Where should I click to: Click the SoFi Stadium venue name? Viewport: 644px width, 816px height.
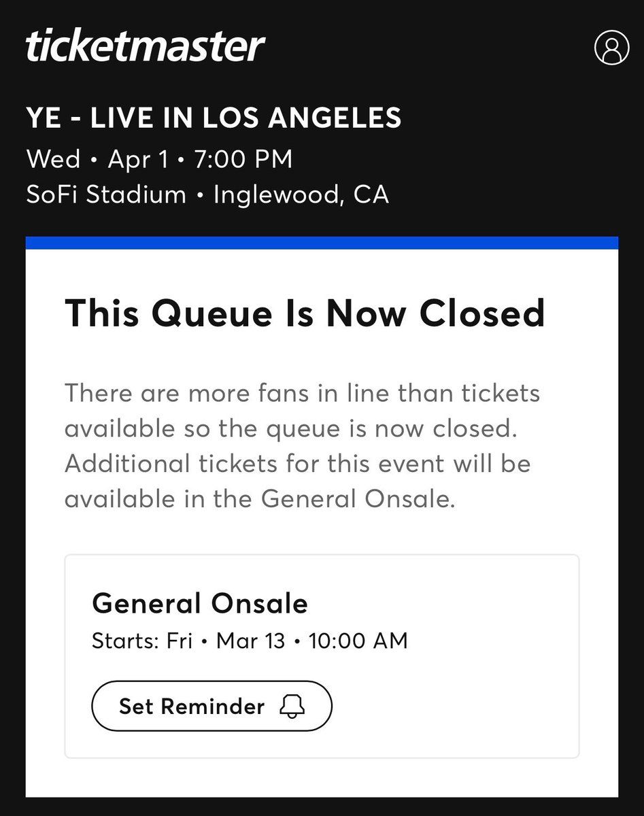pos(106,195)
